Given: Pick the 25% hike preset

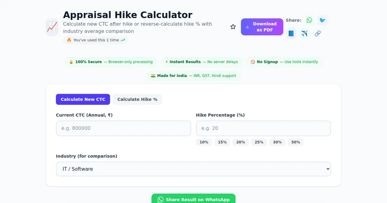Looking at the screenshot, I should 259,142.
